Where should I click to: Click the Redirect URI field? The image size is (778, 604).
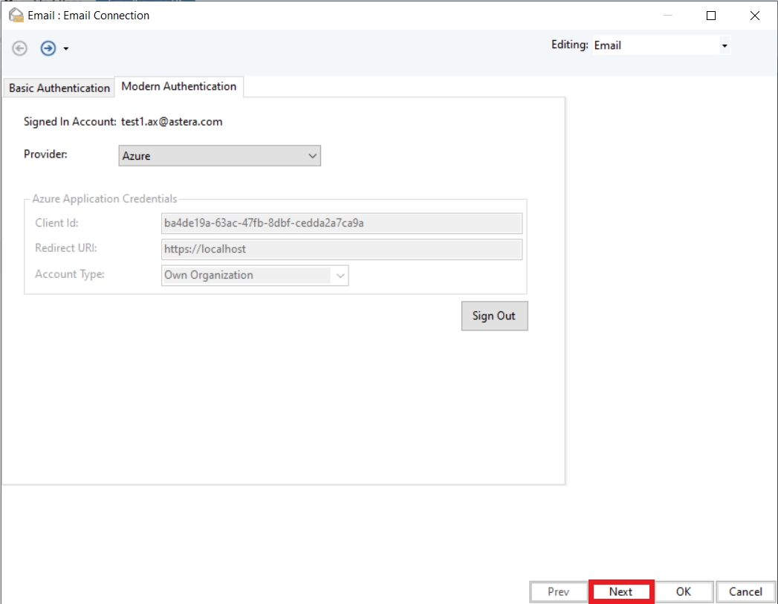tap(342, 249)
